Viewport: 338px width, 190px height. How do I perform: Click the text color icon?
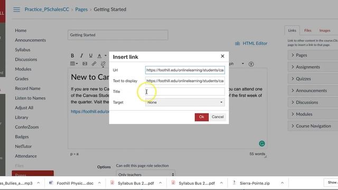tap(99, 56)
